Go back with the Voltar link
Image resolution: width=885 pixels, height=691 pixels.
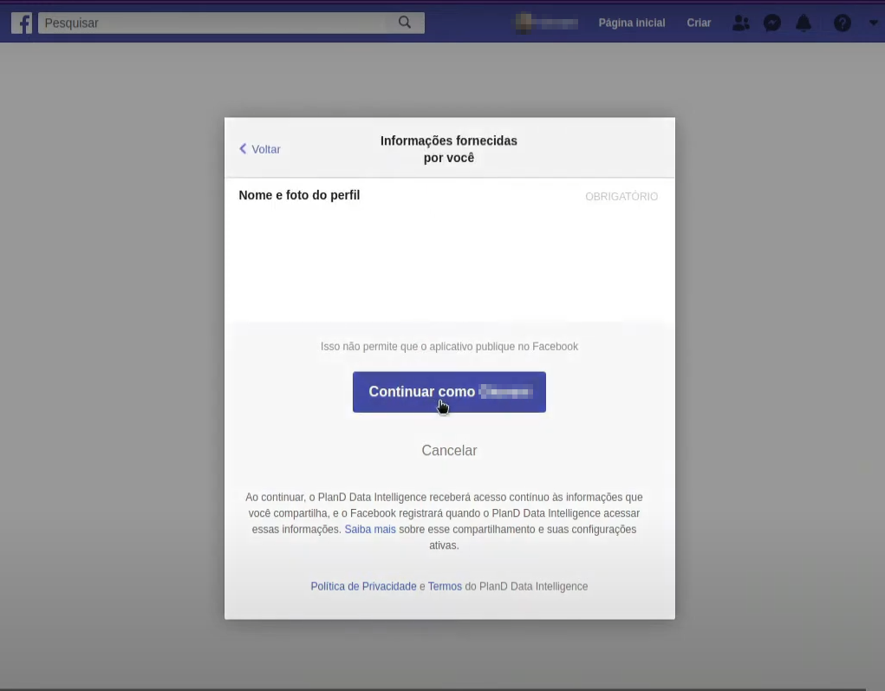click(260, 149)
